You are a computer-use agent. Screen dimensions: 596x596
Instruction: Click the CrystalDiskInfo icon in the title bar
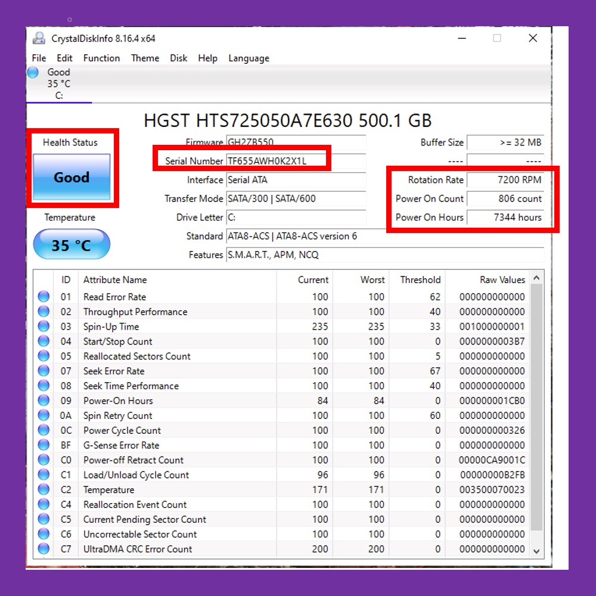coord(39,38)
